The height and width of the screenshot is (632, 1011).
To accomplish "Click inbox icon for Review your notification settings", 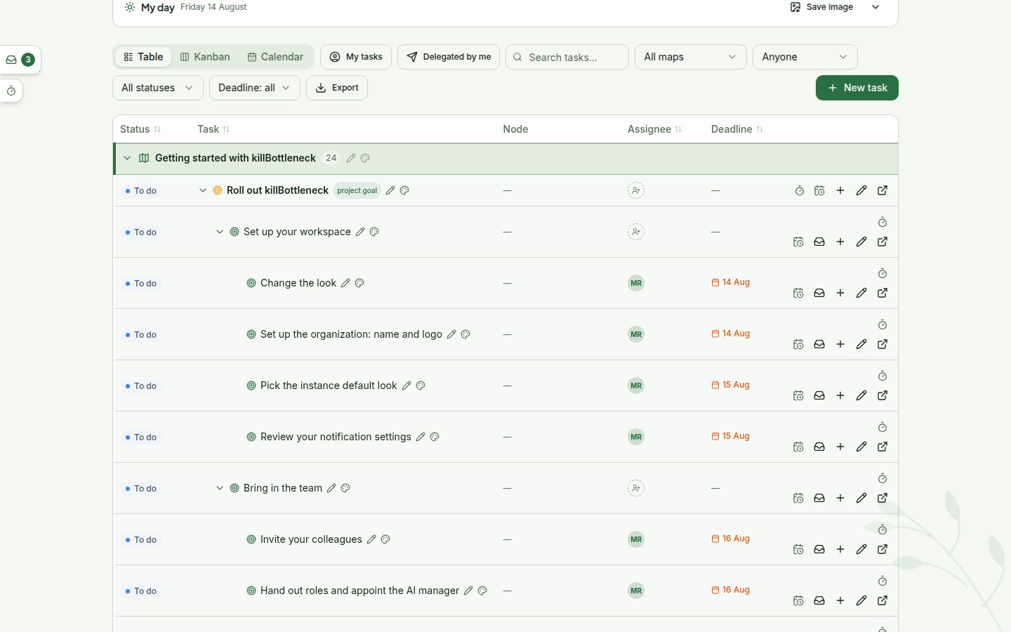I will pos(819,447).
